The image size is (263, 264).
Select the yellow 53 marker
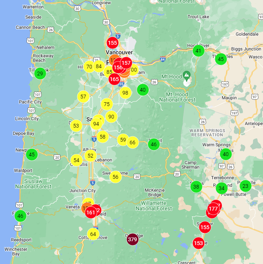point(76,126)
